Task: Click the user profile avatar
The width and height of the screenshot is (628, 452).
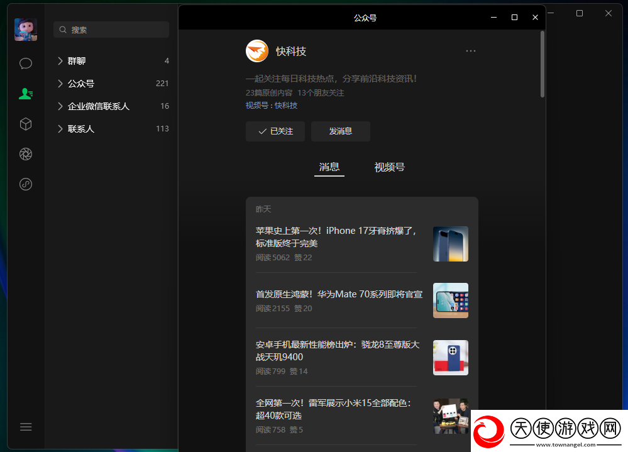Action: tap(26, 29)
